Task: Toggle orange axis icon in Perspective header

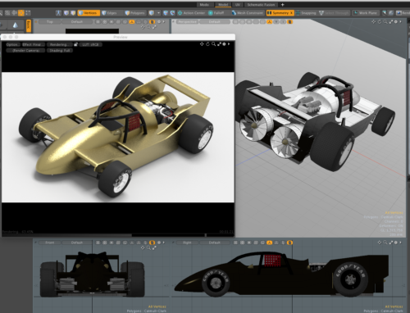Action: 270,21
